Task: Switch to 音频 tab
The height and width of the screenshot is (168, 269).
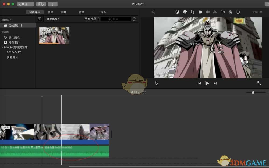Action: pyautogui.click(x=51, y=12)
